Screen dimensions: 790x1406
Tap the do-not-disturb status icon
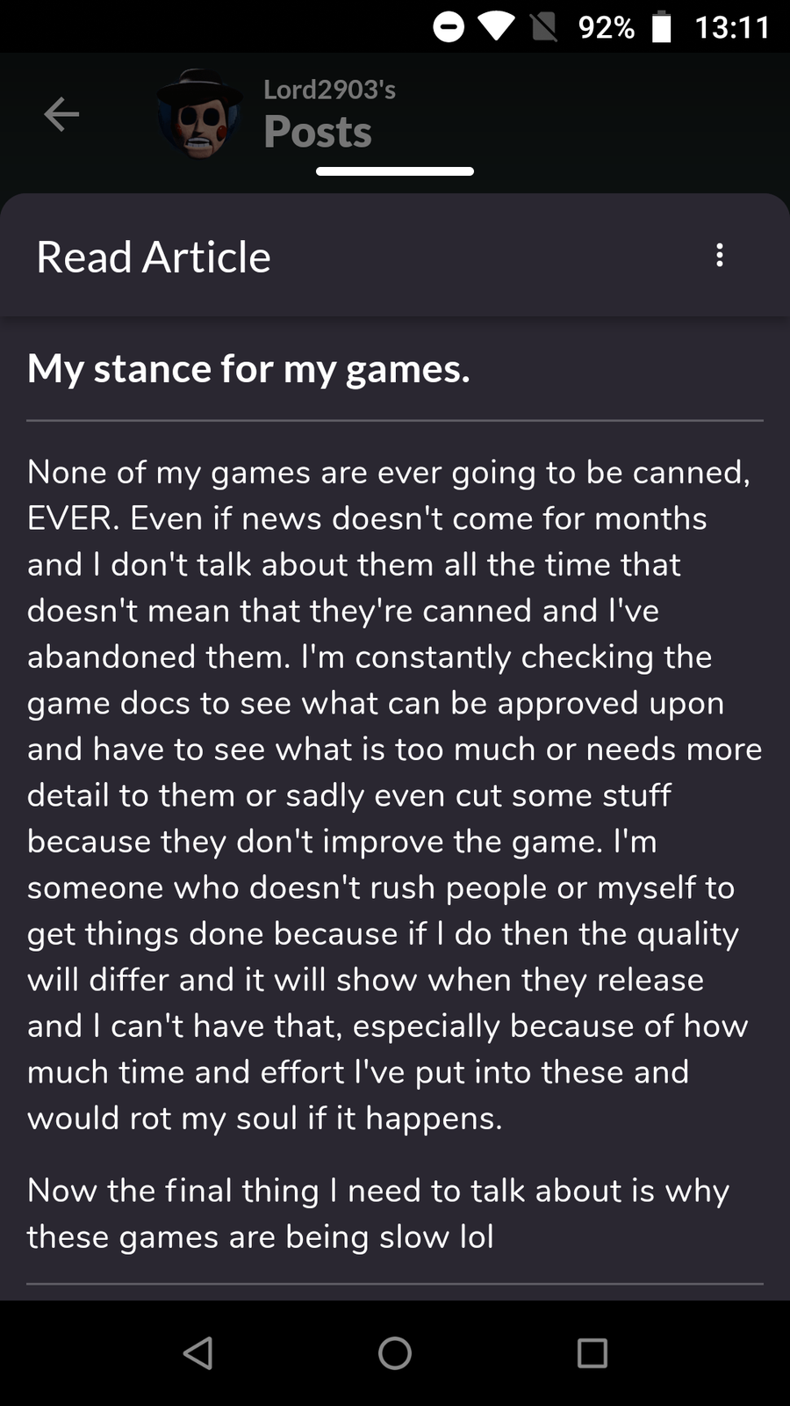pyautogui.click(x=449, y=27)
